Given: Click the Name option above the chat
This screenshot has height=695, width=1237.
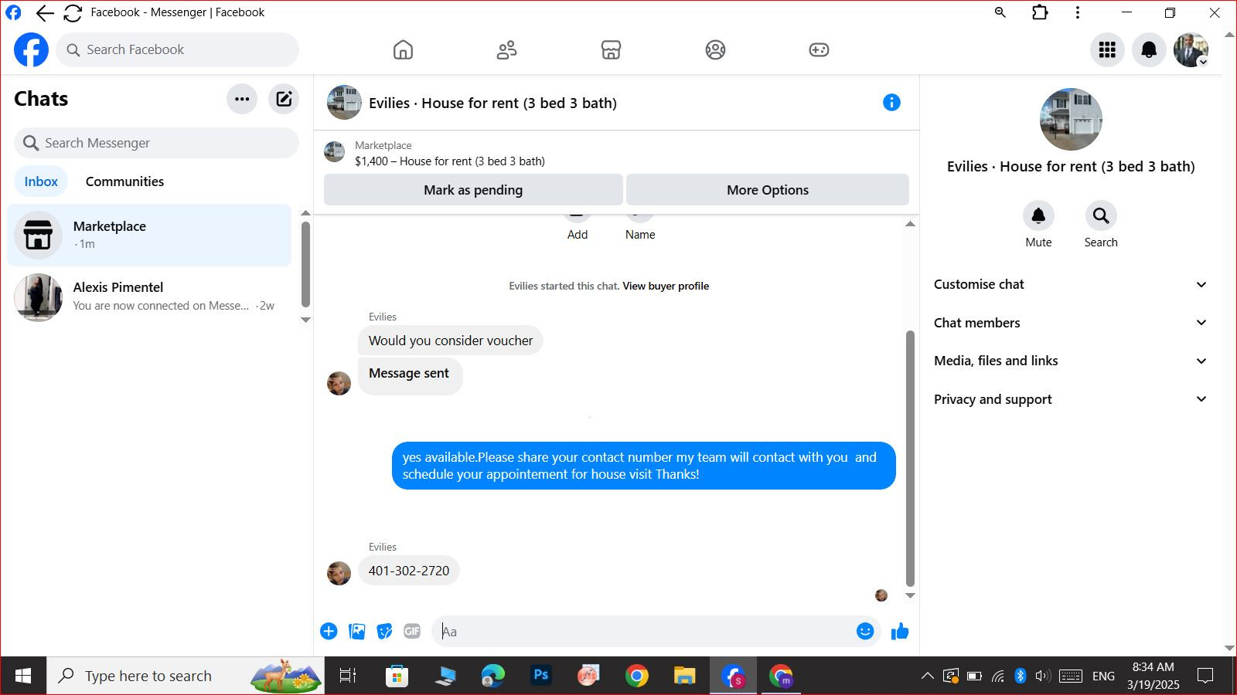Looking at the screenshot, I should tap(640, 235).
